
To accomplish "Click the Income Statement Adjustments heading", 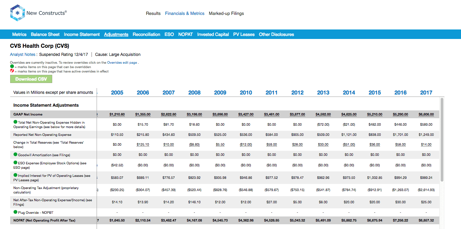I will point(46,105).
